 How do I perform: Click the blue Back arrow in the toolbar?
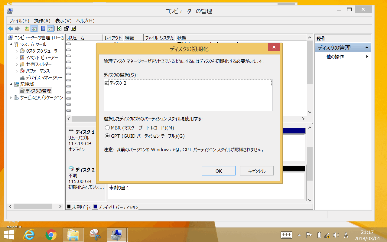click(11, 29)
